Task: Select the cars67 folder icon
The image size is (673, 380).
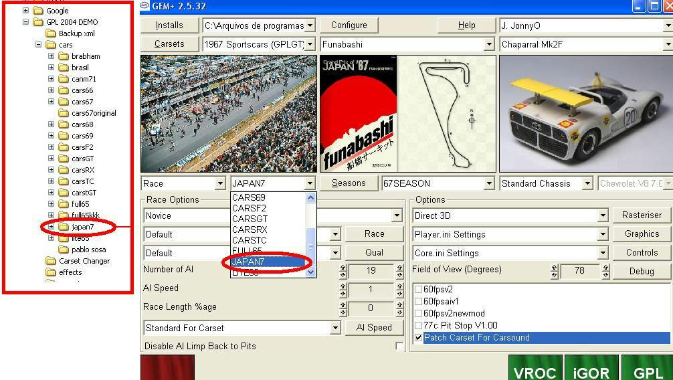Action: click(64, 101)
